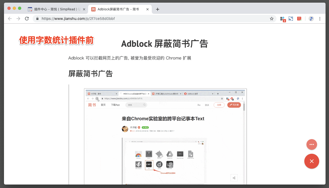329x188 pixels.
Task: Open the blue S extension icon
Action: coord(291,19)
